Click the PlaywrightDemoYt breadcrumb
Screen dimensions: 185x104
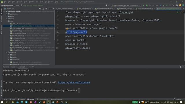8,5
